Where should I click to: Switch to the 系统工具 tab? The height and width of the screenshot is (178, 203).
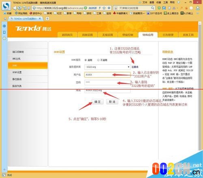click(x=188, y=35)
